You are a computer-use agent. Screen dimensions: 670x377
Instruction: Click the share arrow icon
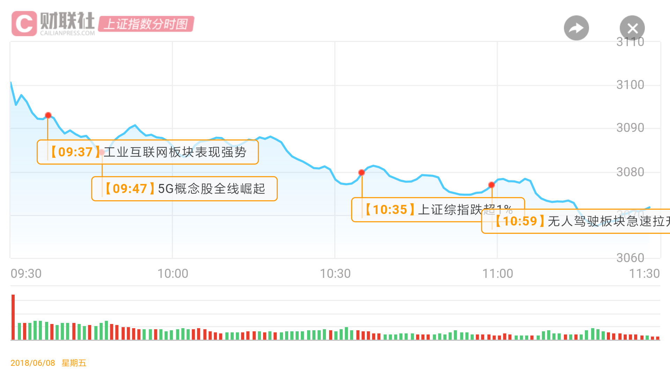pos(576,28)
